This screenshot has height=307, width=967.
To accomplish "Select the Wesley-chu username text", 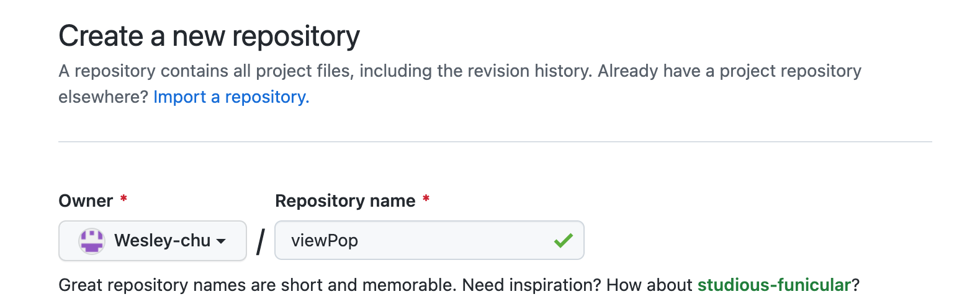I will 163,241.
